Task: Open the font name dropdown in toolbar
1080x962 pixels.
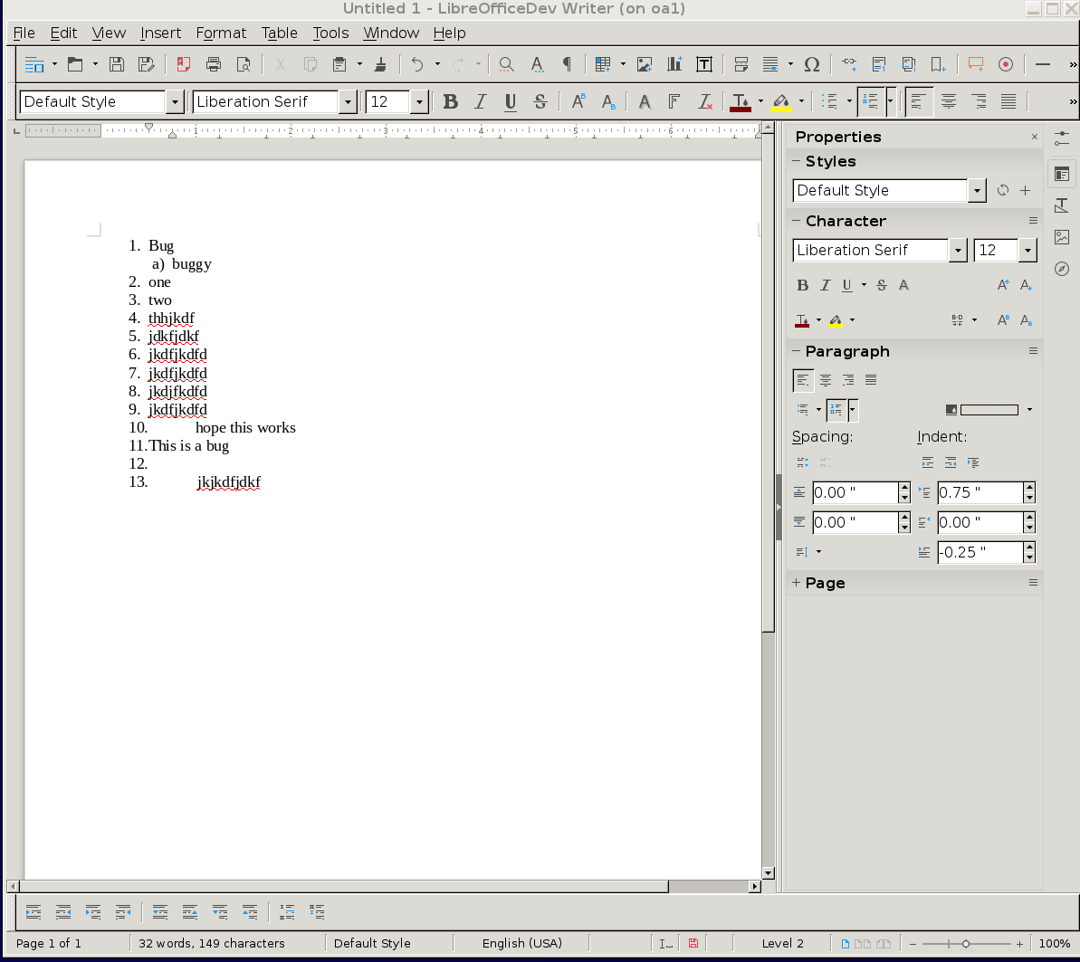Action: click(x=348, y=102)
